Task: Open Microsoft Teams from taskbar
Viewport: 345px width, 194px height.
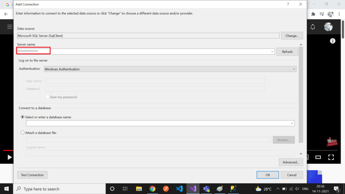Action: coord(206,189)
